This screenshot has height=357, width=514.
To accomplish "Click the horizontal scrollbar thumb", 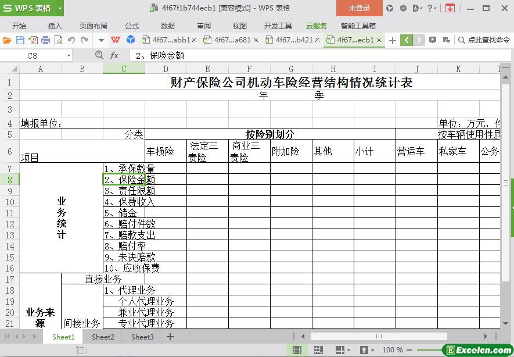I will click(379, 336).
